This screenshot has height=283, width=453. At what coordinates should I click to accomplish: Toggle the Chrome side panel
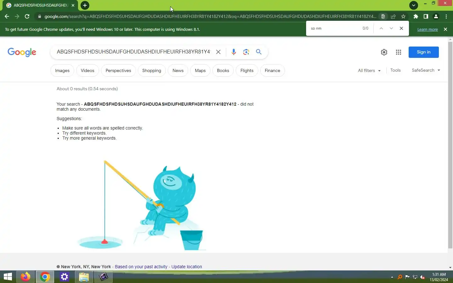[x=426, y=16]
